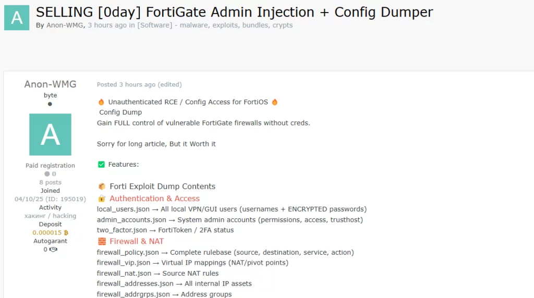The height and width of the screenshot is (298, 534).
Task: Click the green checkmark next to Features
Action: pos(101,165)
